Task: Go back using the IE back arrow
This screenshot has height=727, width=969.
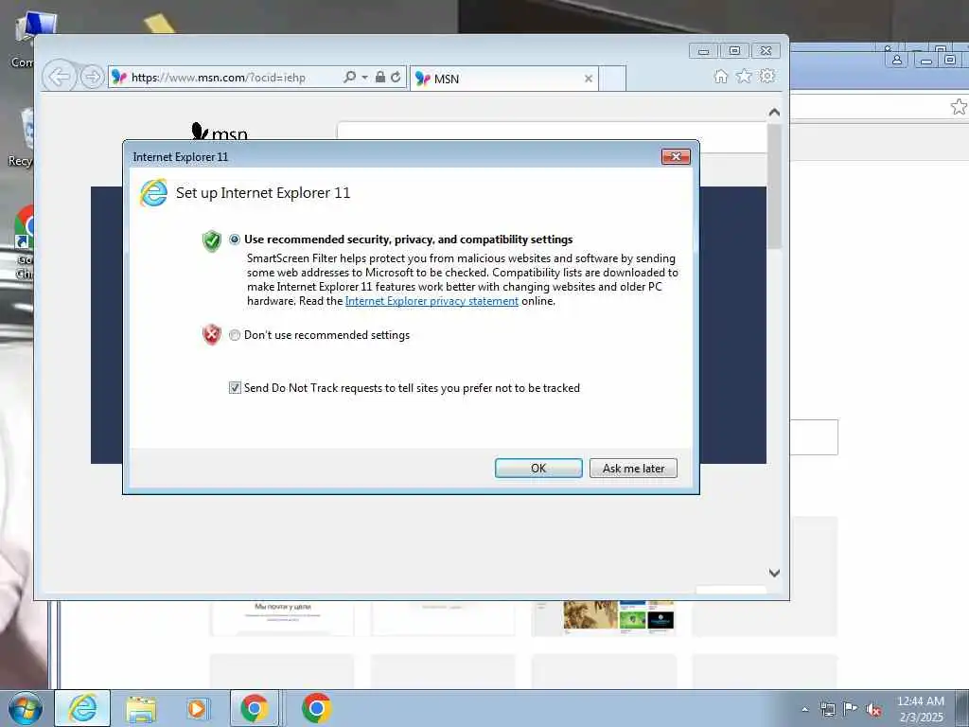Action: (59, 78)
